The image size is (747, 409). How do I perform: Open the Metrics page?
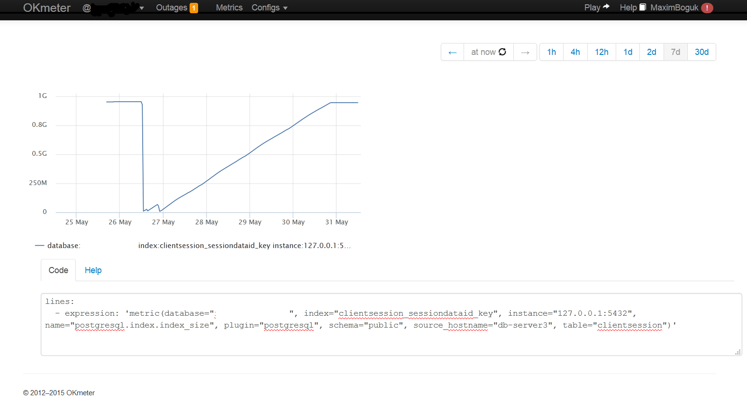click(x=229, y=8)
